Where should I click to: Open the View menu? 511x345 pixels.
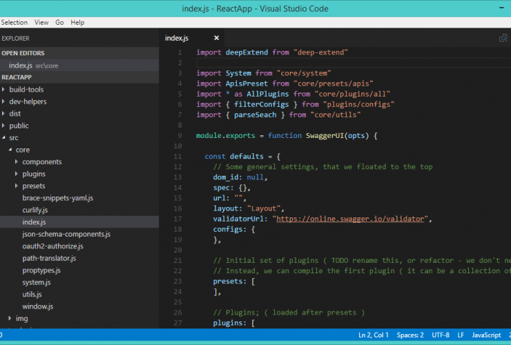point(41,22)
